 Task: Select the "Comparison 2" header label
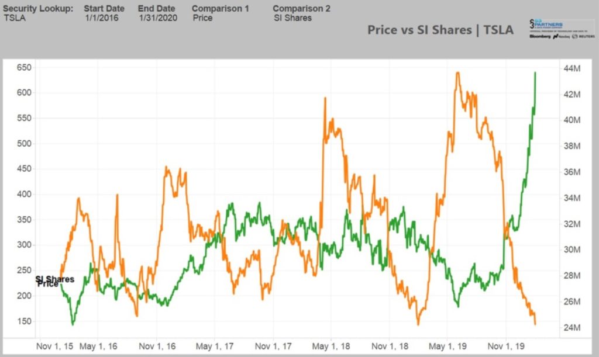tap(301, 8)
